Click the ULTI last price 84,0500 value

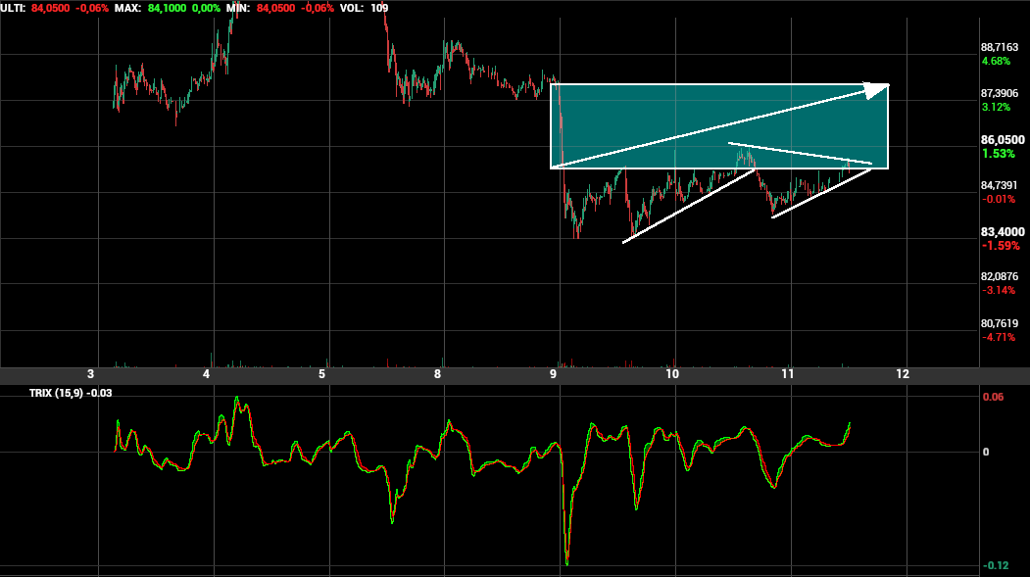pyautogui.click(x=51, y=8)
